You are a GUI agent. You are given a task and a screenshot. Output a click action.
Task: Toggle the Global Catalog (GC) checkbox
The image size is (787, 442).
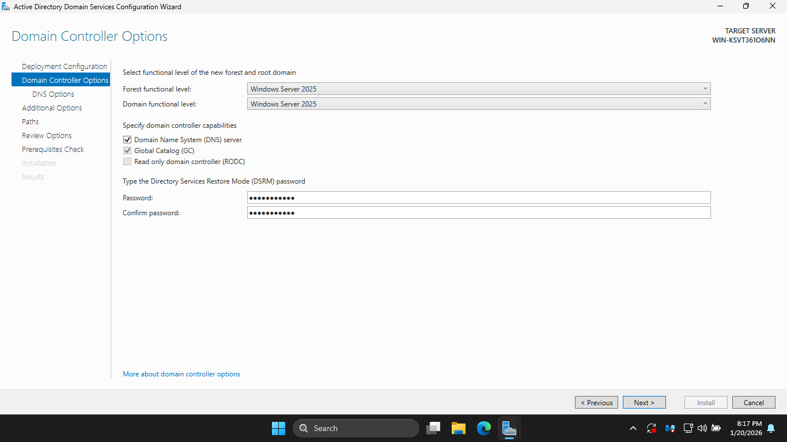127,151
